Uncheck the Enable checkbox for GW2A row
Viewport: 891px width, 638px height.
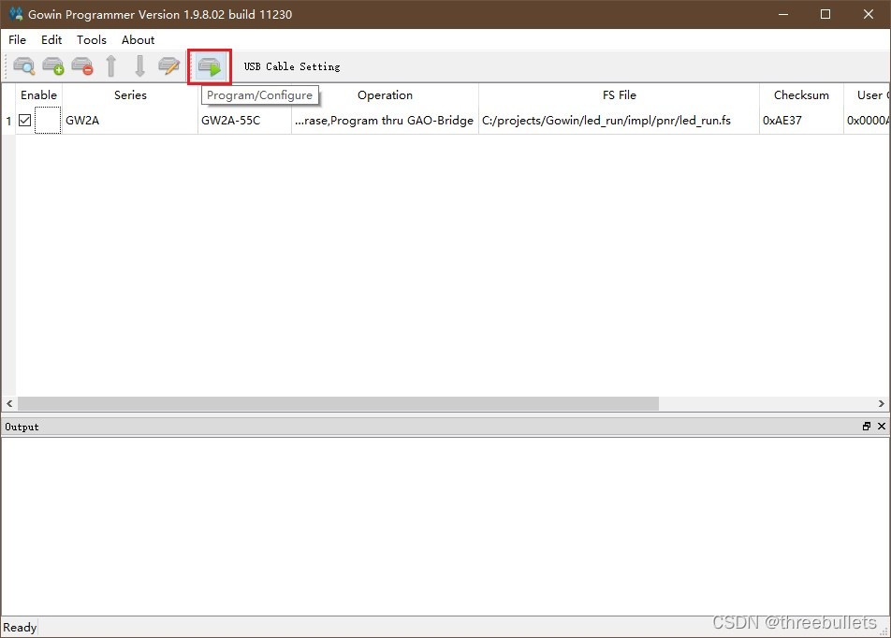click(x=25, y=121)
